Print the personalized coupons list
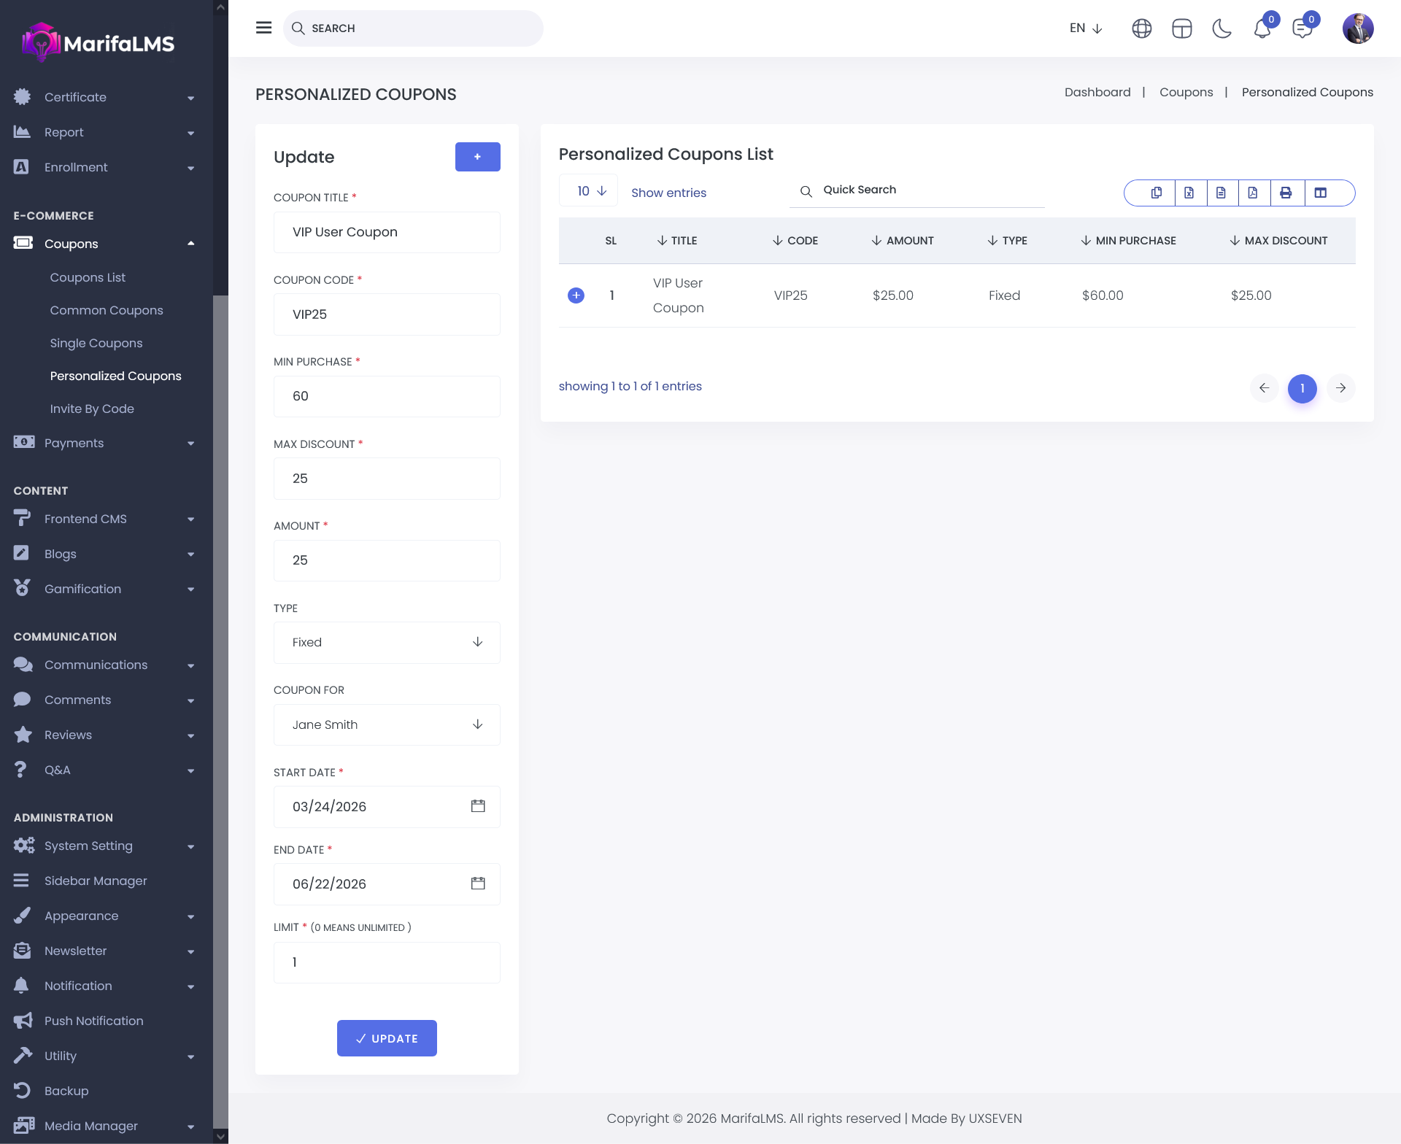 coord(1286,193)
